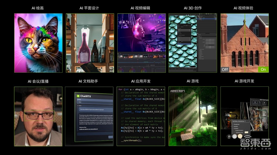277x155 pixels.
Task: Click the eye tracking box on the man's glasses
Action: point(39,115)
